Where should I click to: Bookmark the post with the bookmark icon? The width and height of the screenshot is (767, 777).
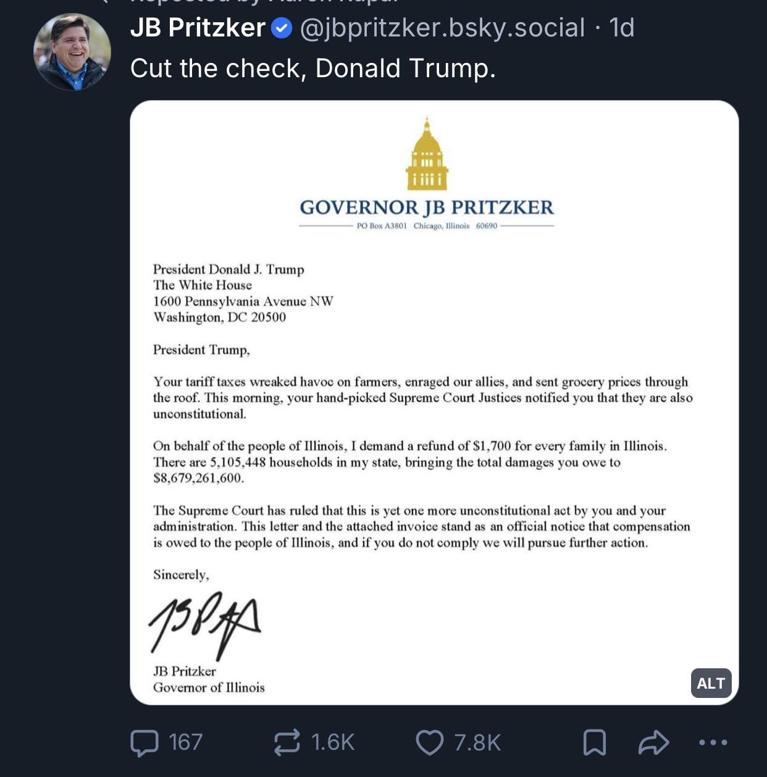click(x=595, y=742)
